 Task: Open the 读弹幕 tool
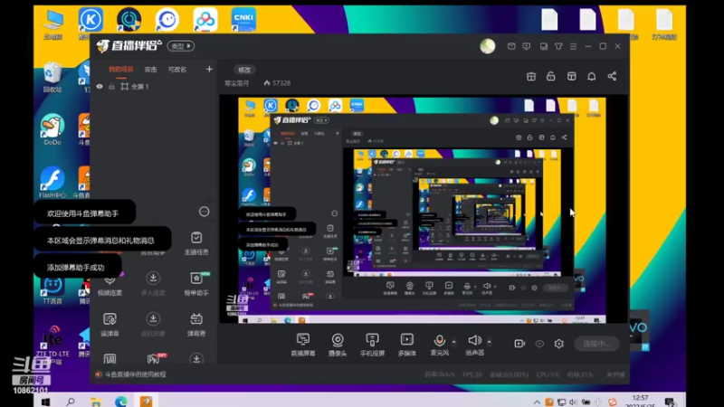110,324
